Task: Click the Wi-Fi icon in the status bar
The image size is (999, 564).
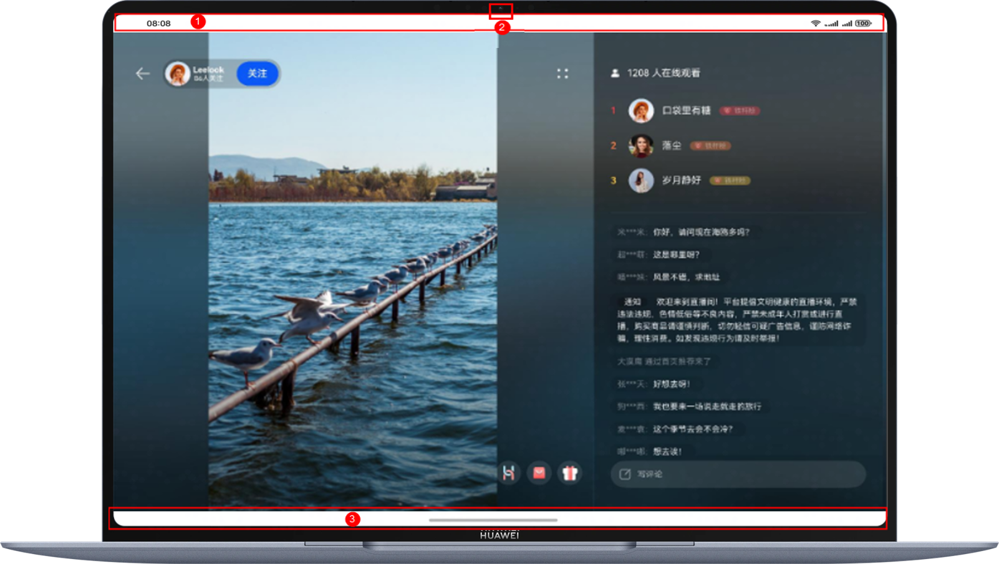Action: click(x=814, y=22)
